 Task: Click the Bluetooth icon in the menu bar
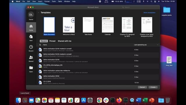click(x=144, y=1)
